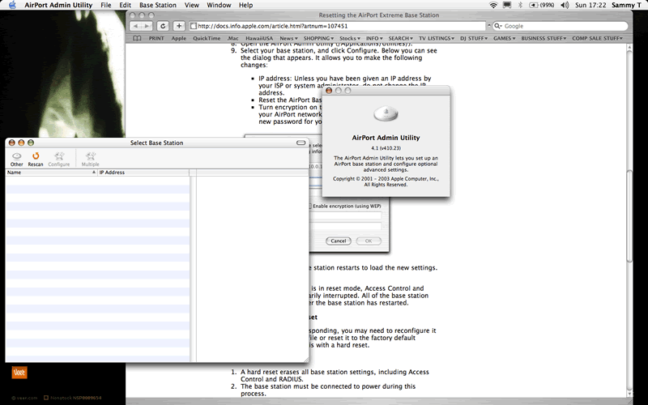Click the Configure toolbar icon
The height and width of the screenshot is (405, 648).
pyautogui.click(x=58, y=159)
